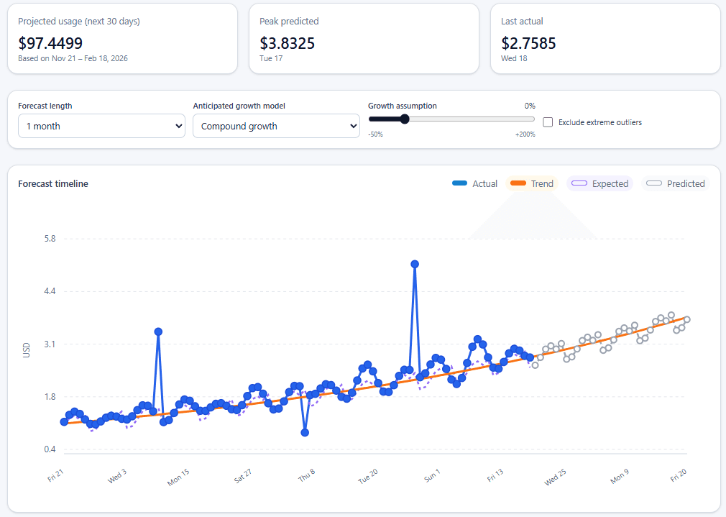This screenshot has height=517, width=726.
Task: Click the low dip data point near Thu 8
Action: [x=305, y=432]
